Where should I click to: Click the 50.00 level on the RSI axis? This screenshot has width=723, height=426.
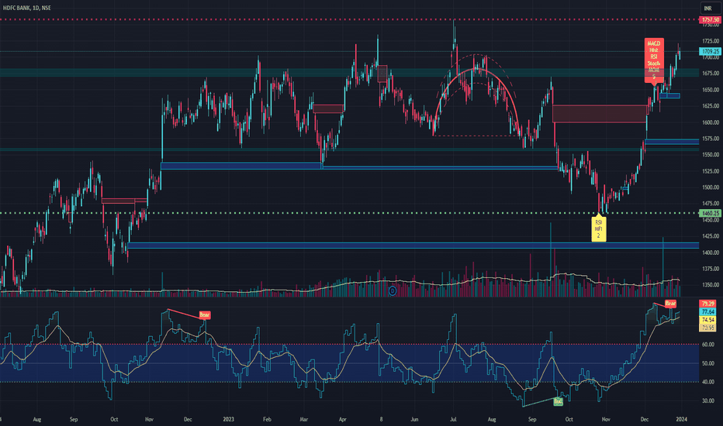pyautogui.click(x=707, y=363)
